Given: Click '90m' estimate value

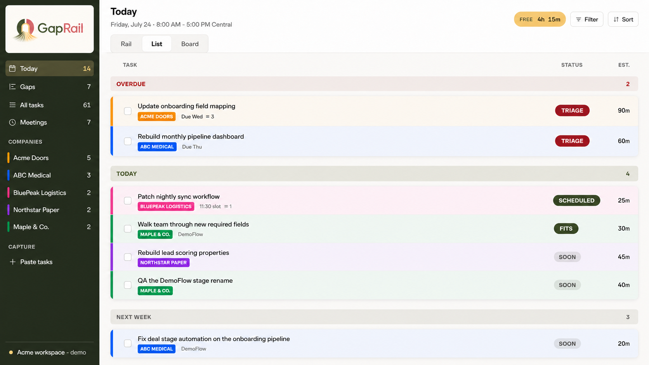Looking at the screenshot, I should (x=624, y=111).
